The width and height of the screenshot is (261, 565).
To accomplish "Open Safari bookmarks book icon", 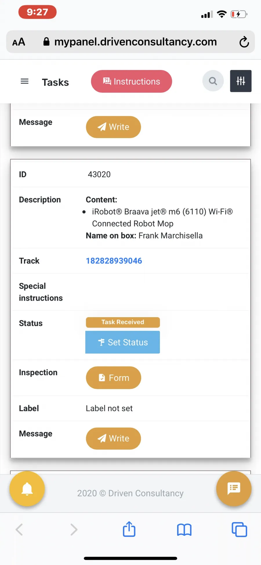I will (184, 530).
